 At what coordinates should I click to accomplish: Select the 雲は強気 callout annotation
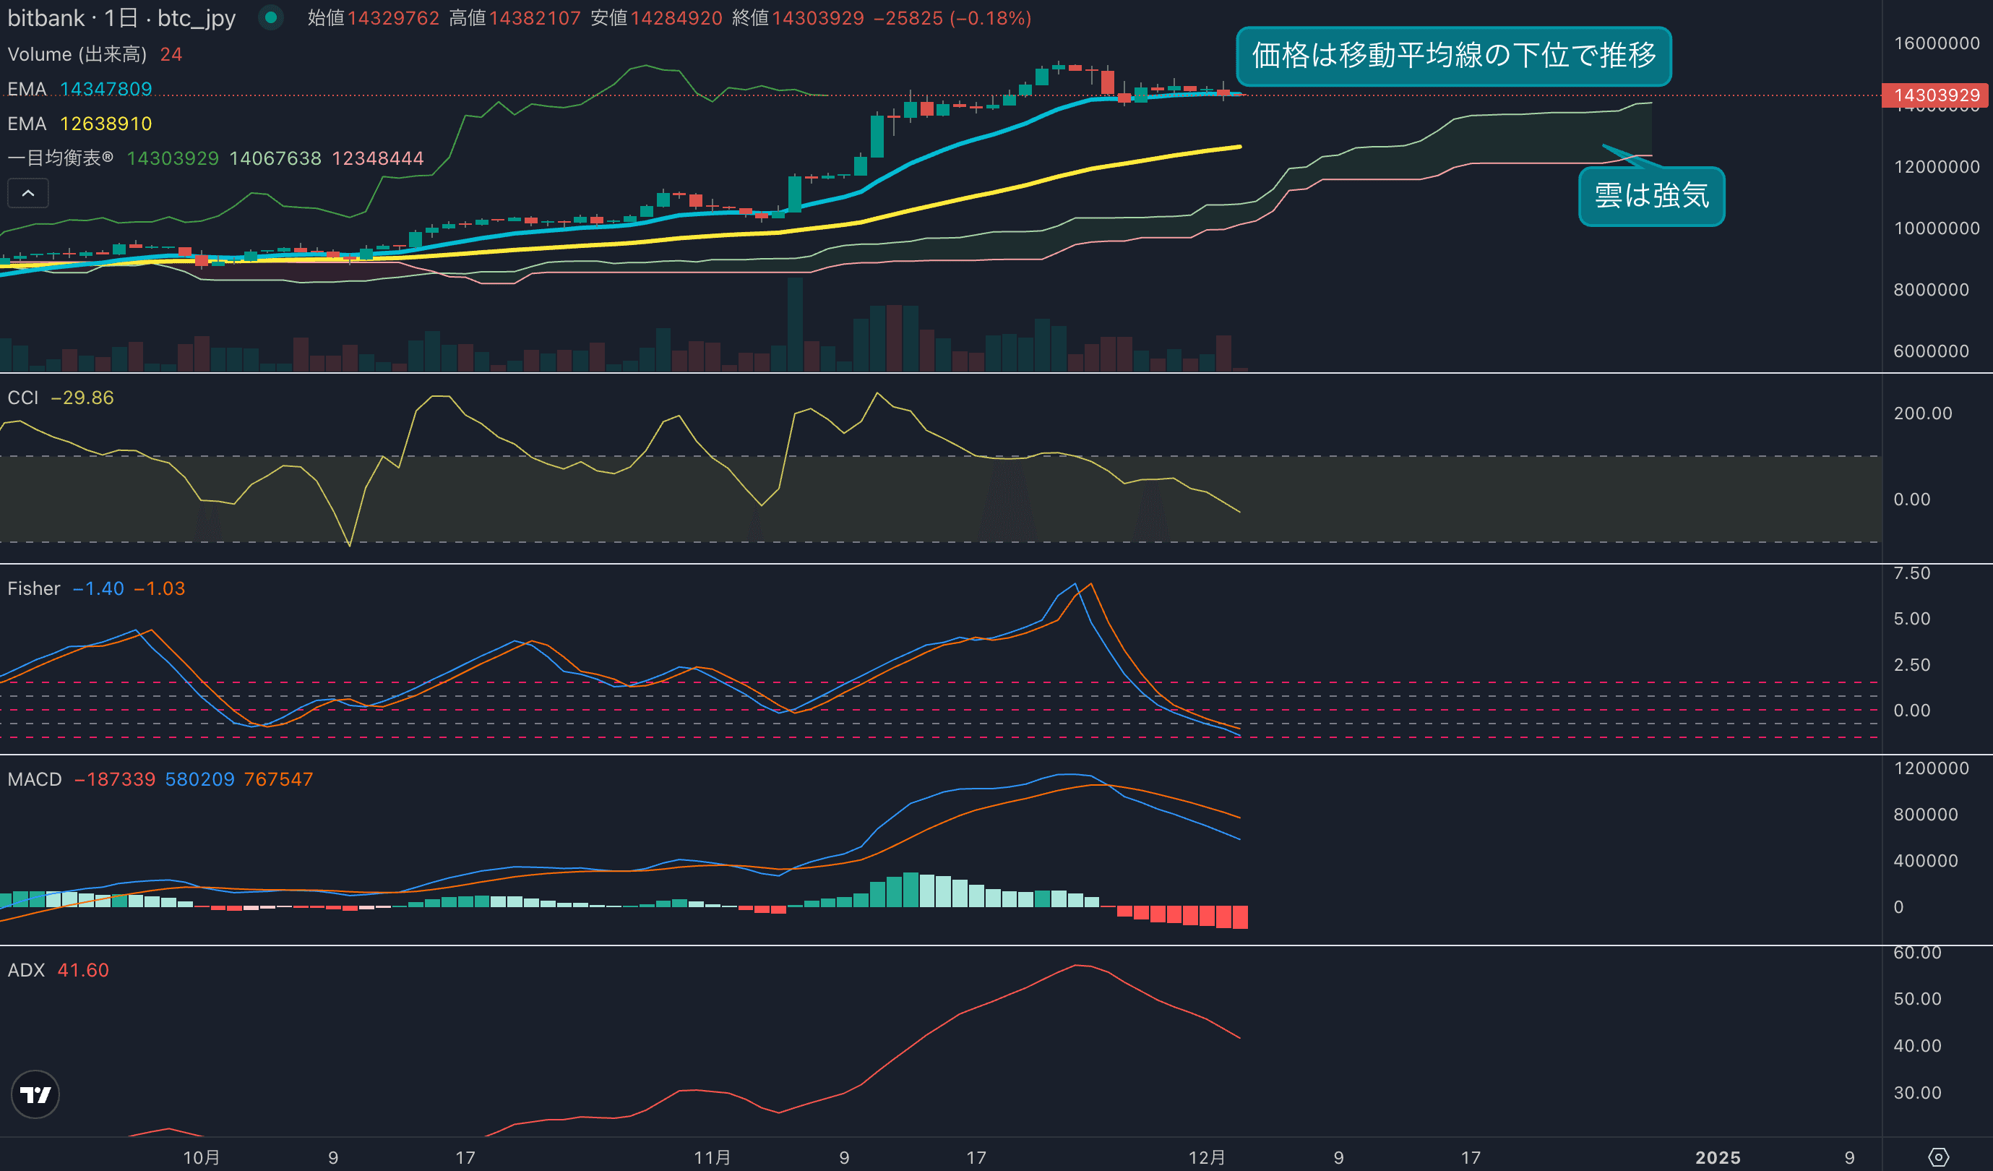(x=1650, y=195)
